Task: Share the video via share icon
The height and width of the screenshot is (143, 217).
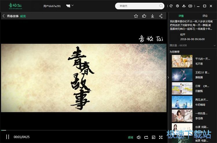Action: point(161,16)
